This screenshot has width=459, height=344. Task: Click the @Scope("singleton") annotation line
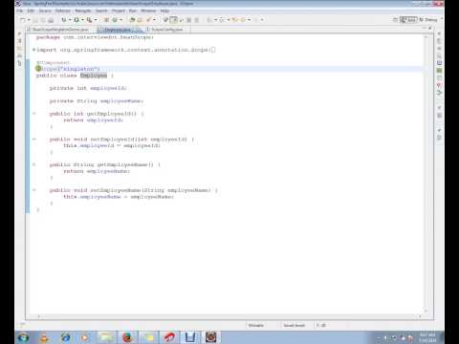click(x=68, y=69)
